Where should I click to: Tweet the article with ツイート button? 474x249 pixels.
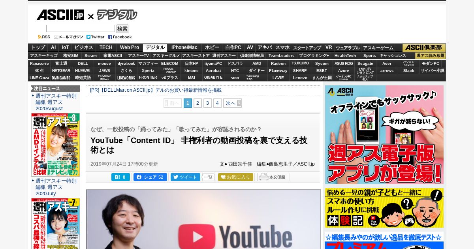tap(185, 177)
